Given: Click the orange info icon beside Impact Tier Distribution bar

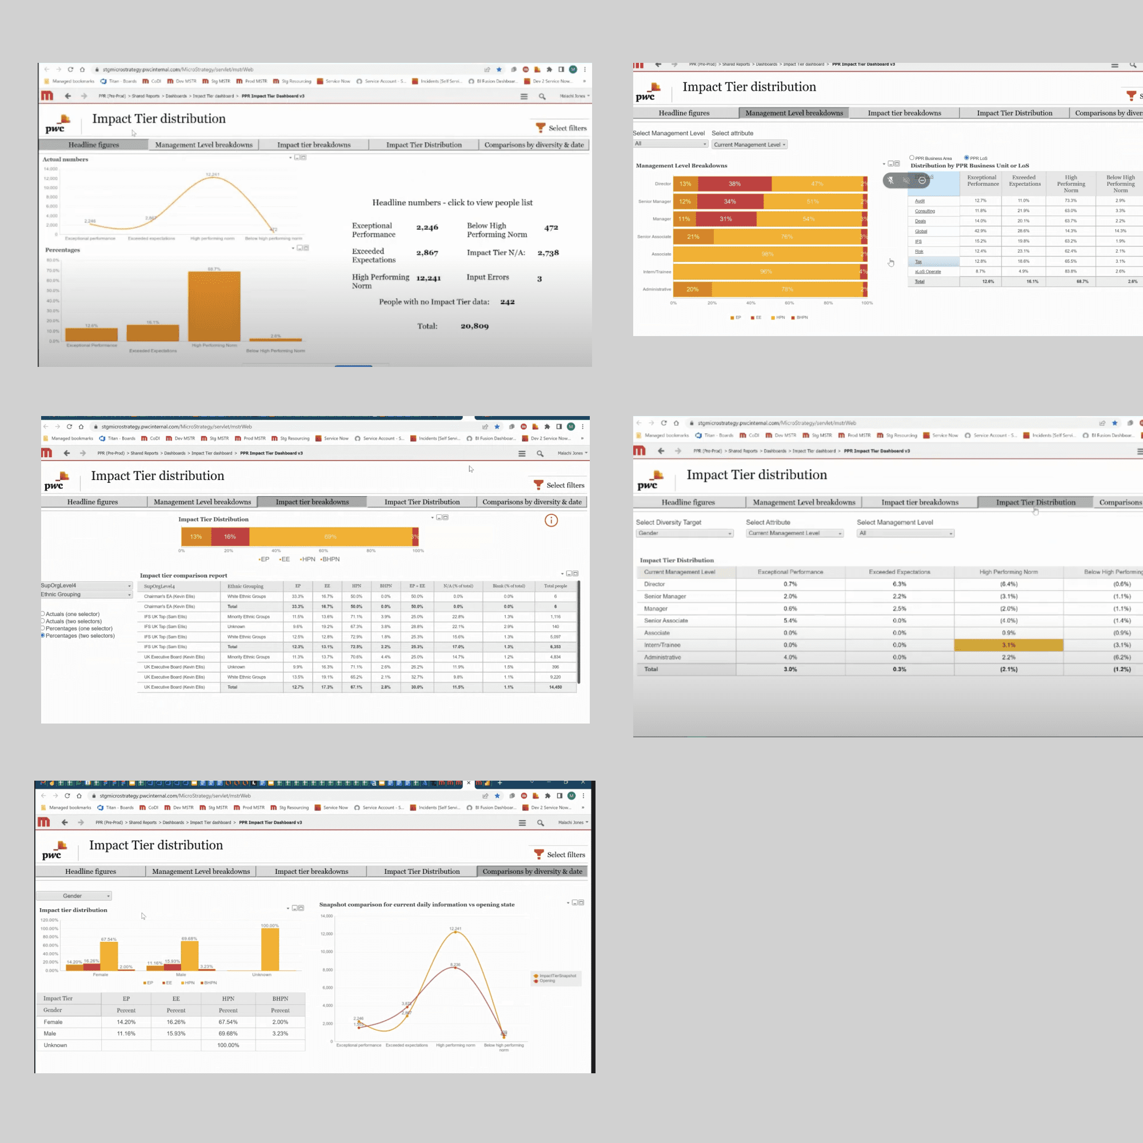Looking at the screenshot, I should coord(551,520).
